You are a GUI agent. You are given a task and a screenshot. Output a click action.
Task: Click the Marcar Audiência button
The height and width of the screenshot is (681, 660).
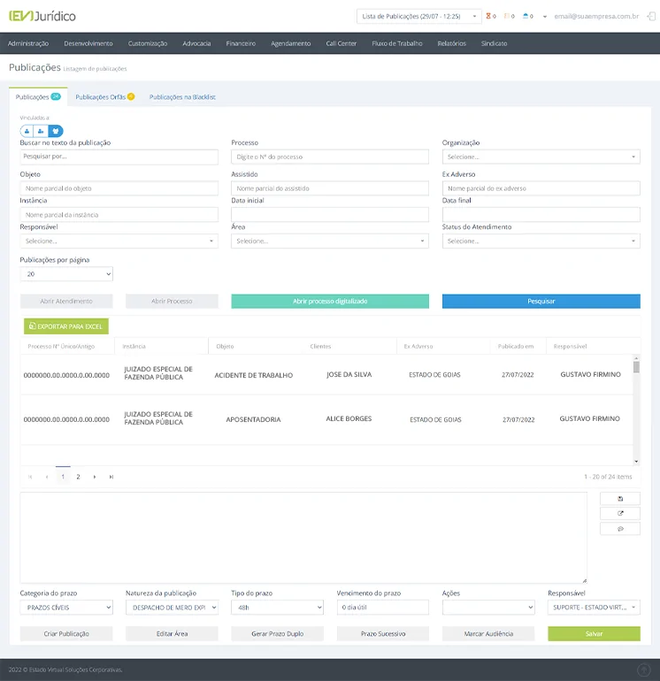[488, 633]
